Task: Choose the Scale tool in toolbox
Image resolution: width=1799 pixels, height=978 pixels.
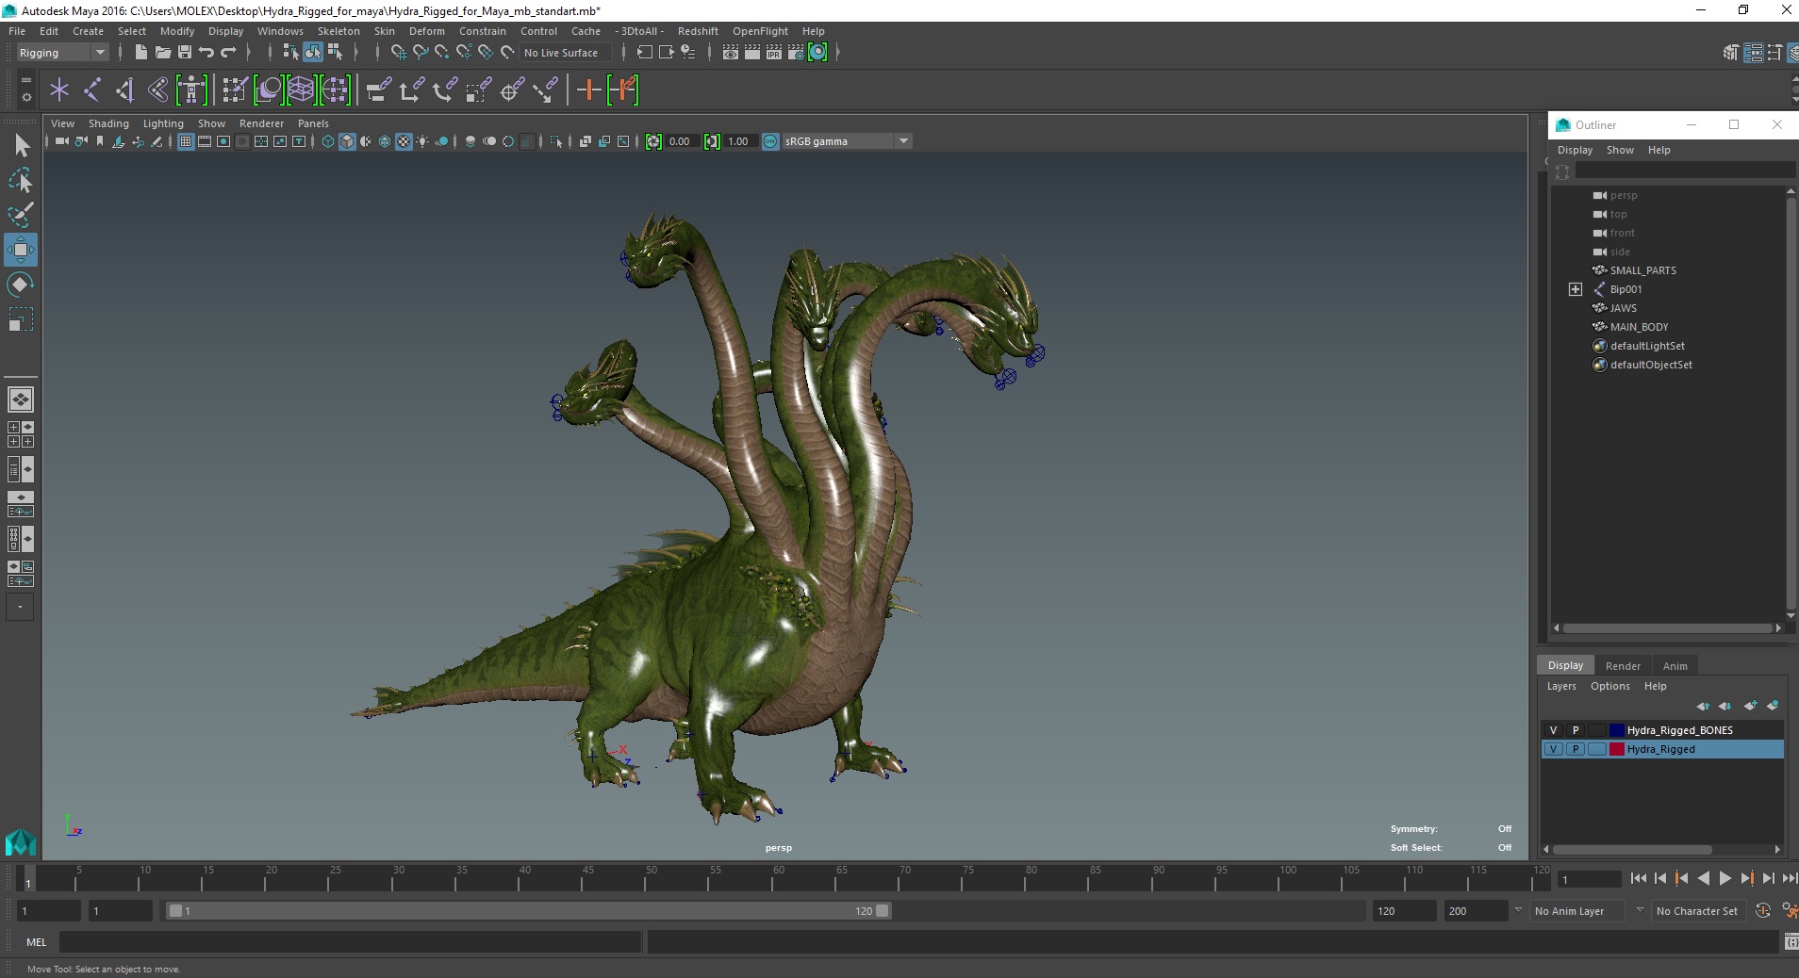Action: [21, 319]
